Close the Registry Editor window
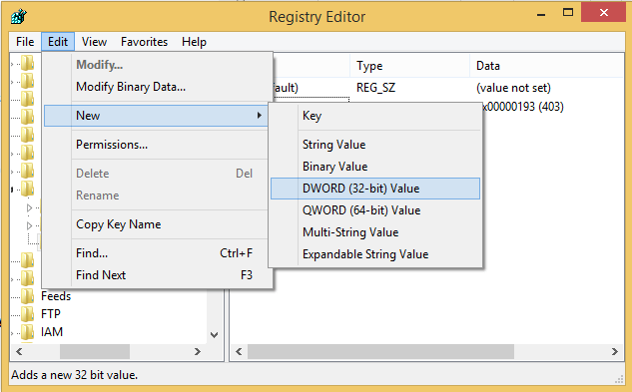 (x=603, y=13)
